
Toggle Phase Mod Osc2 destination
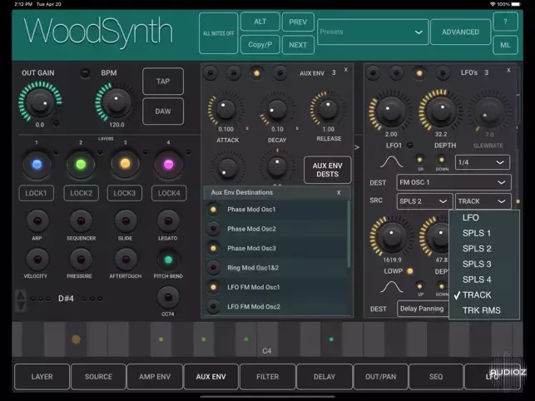(x=213, y=229)
